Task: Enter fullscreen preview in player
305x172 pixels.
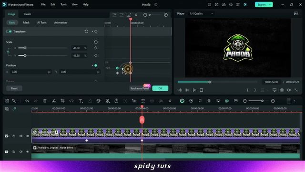Action: click(296, 90)
